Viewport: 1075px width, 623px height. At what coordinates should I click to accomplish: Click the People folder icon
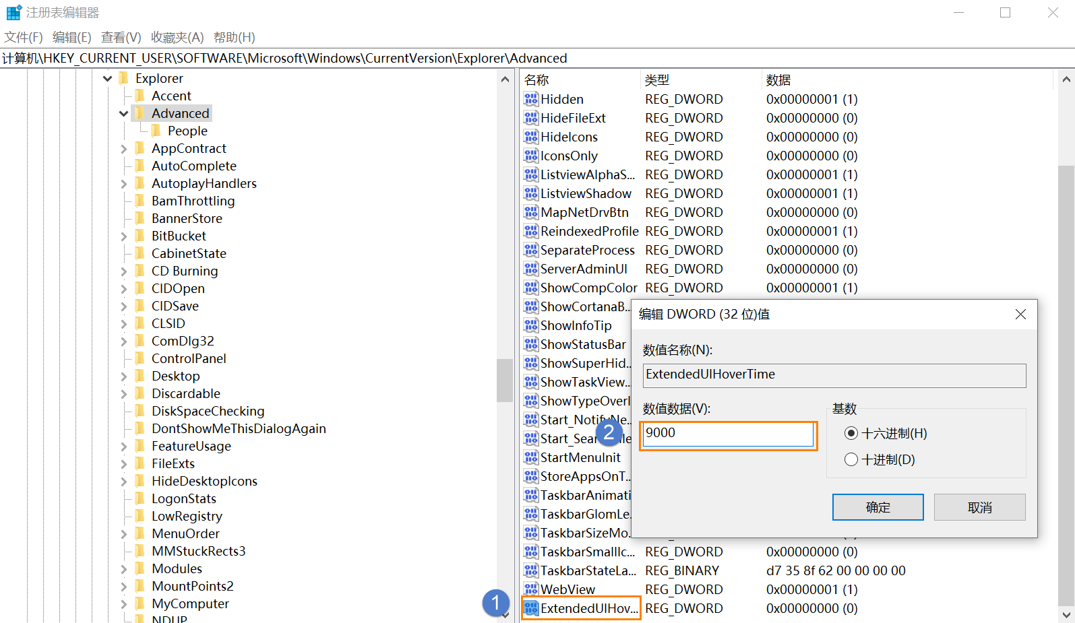point(156,131)
